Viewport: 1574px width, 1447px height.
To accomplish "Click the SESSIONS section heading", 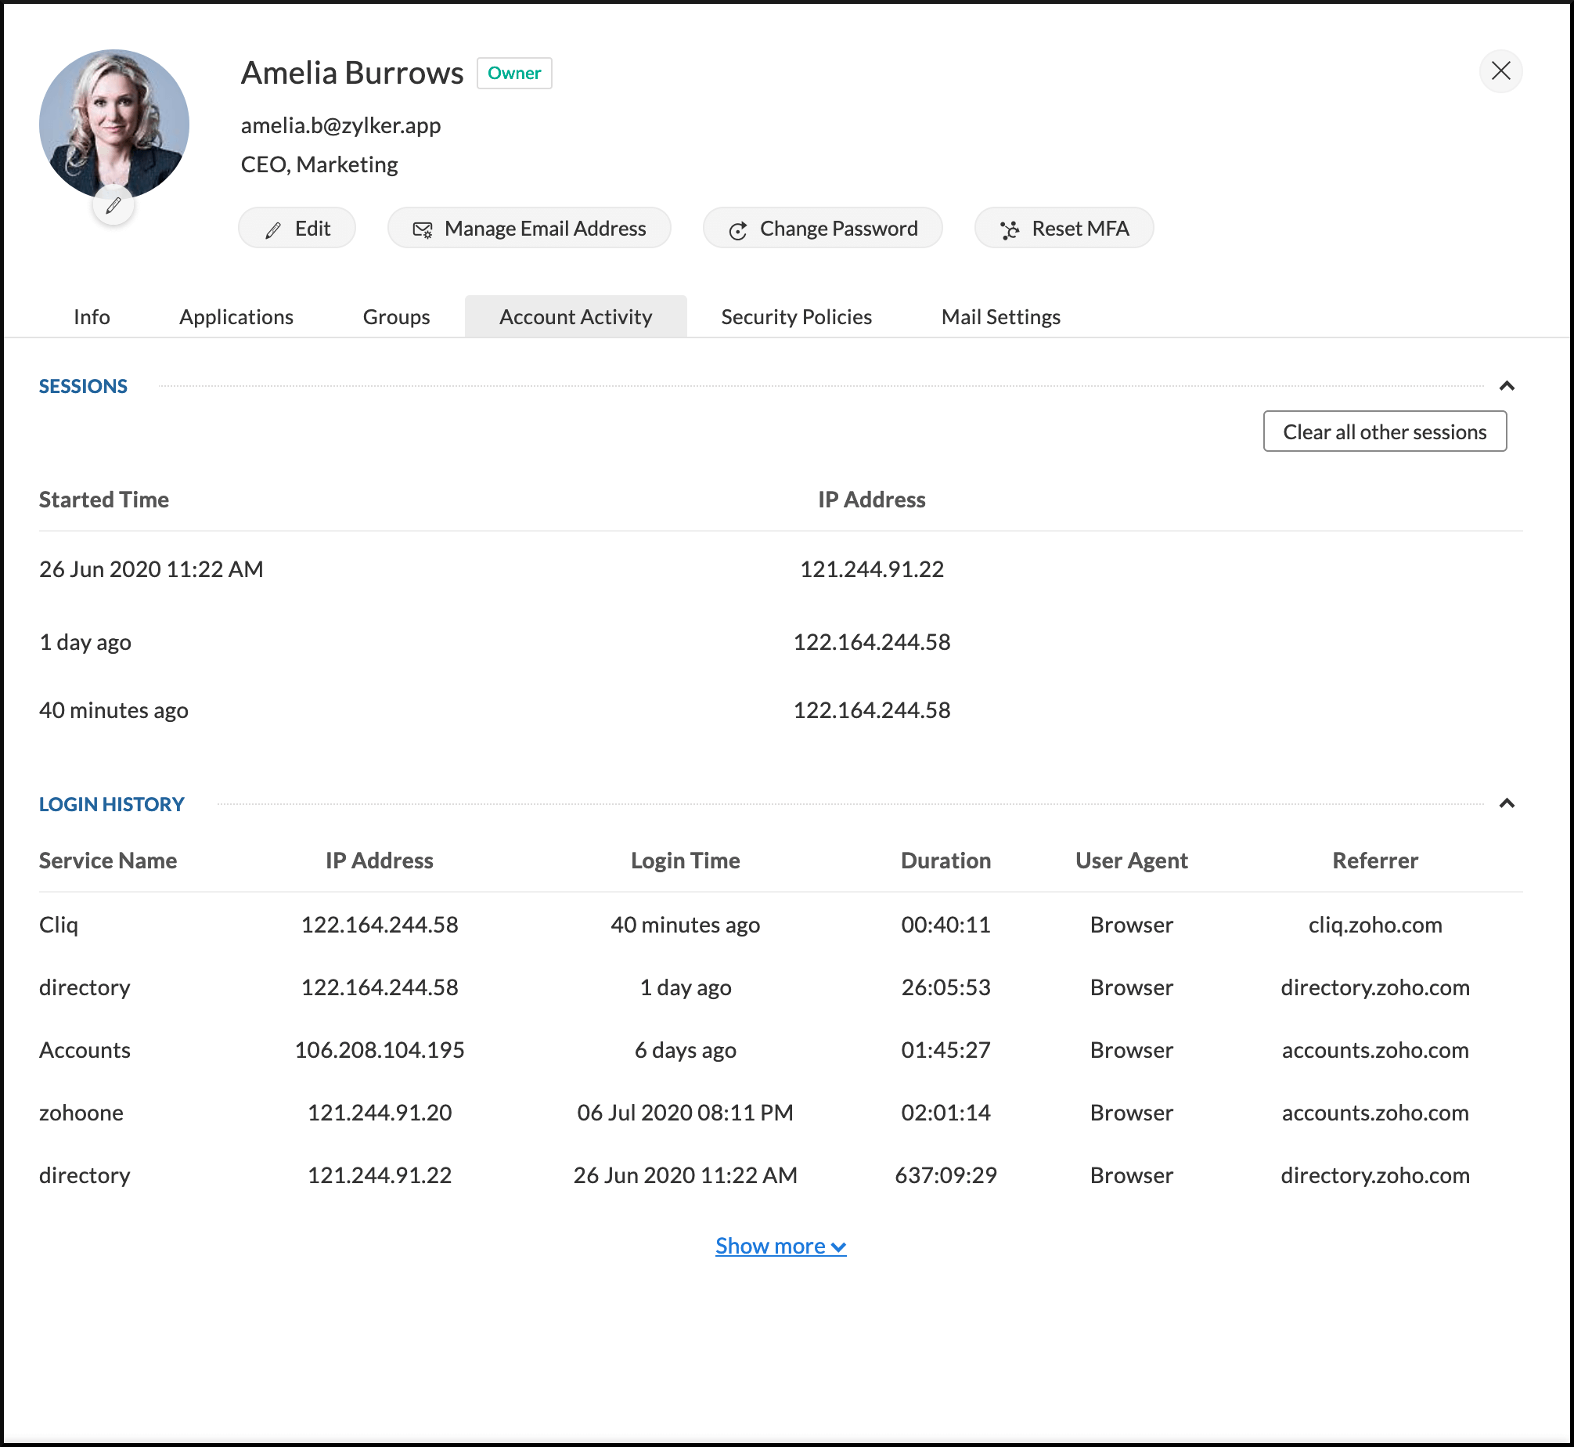I will (83, 386).
